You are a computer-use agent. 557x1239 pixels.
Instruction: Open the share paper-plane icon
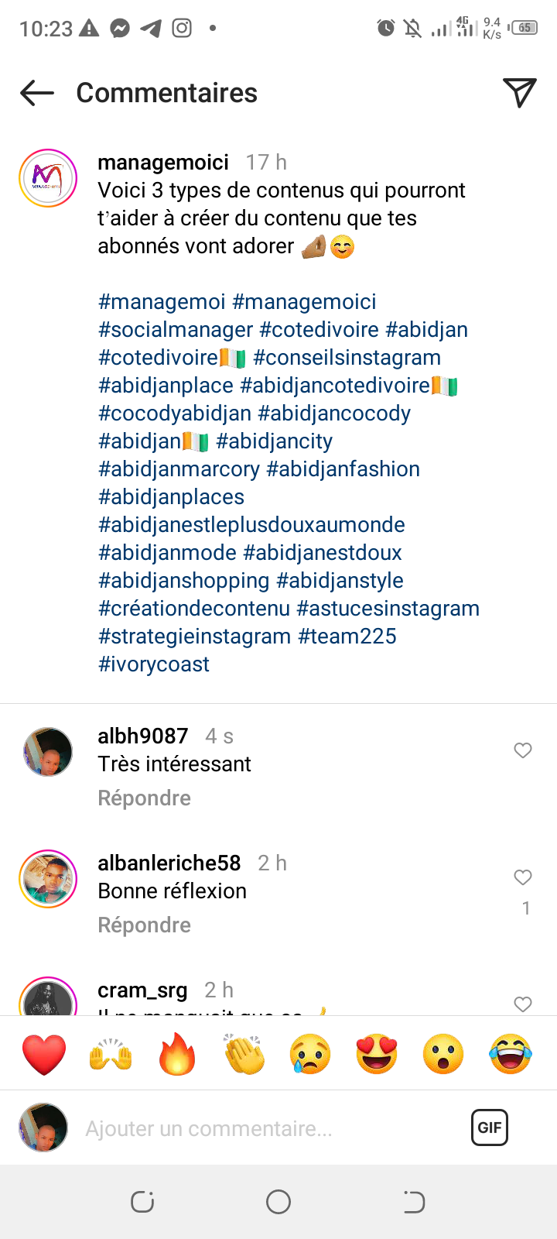[520, 93]
